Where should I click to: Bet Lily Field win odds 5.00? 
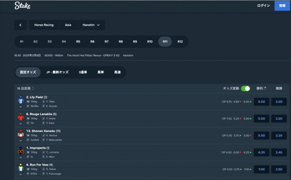pyautogui.click(x=261, y=102)
